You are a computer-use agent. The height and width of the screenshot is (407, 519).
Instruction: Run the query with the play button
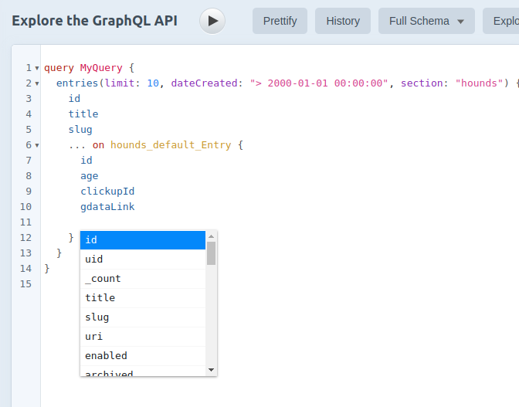[212, 21]
